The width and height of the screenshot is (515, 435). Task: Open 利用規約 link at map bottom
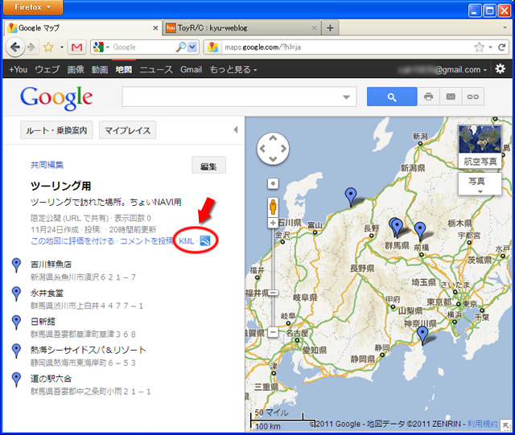[x=483, y=424]
